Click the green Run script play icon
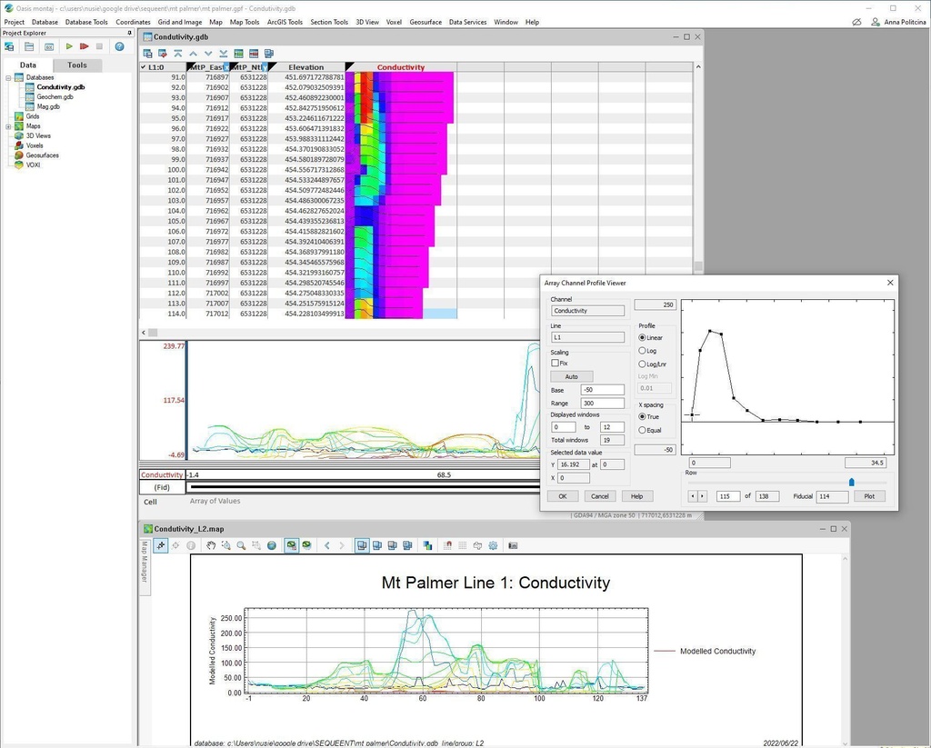This screenshot has height=748, width=931. point(68,46)
